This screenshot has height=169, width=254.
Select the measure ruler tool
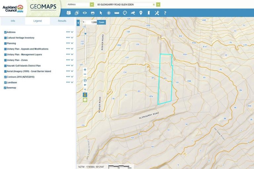tap(116, 13)
